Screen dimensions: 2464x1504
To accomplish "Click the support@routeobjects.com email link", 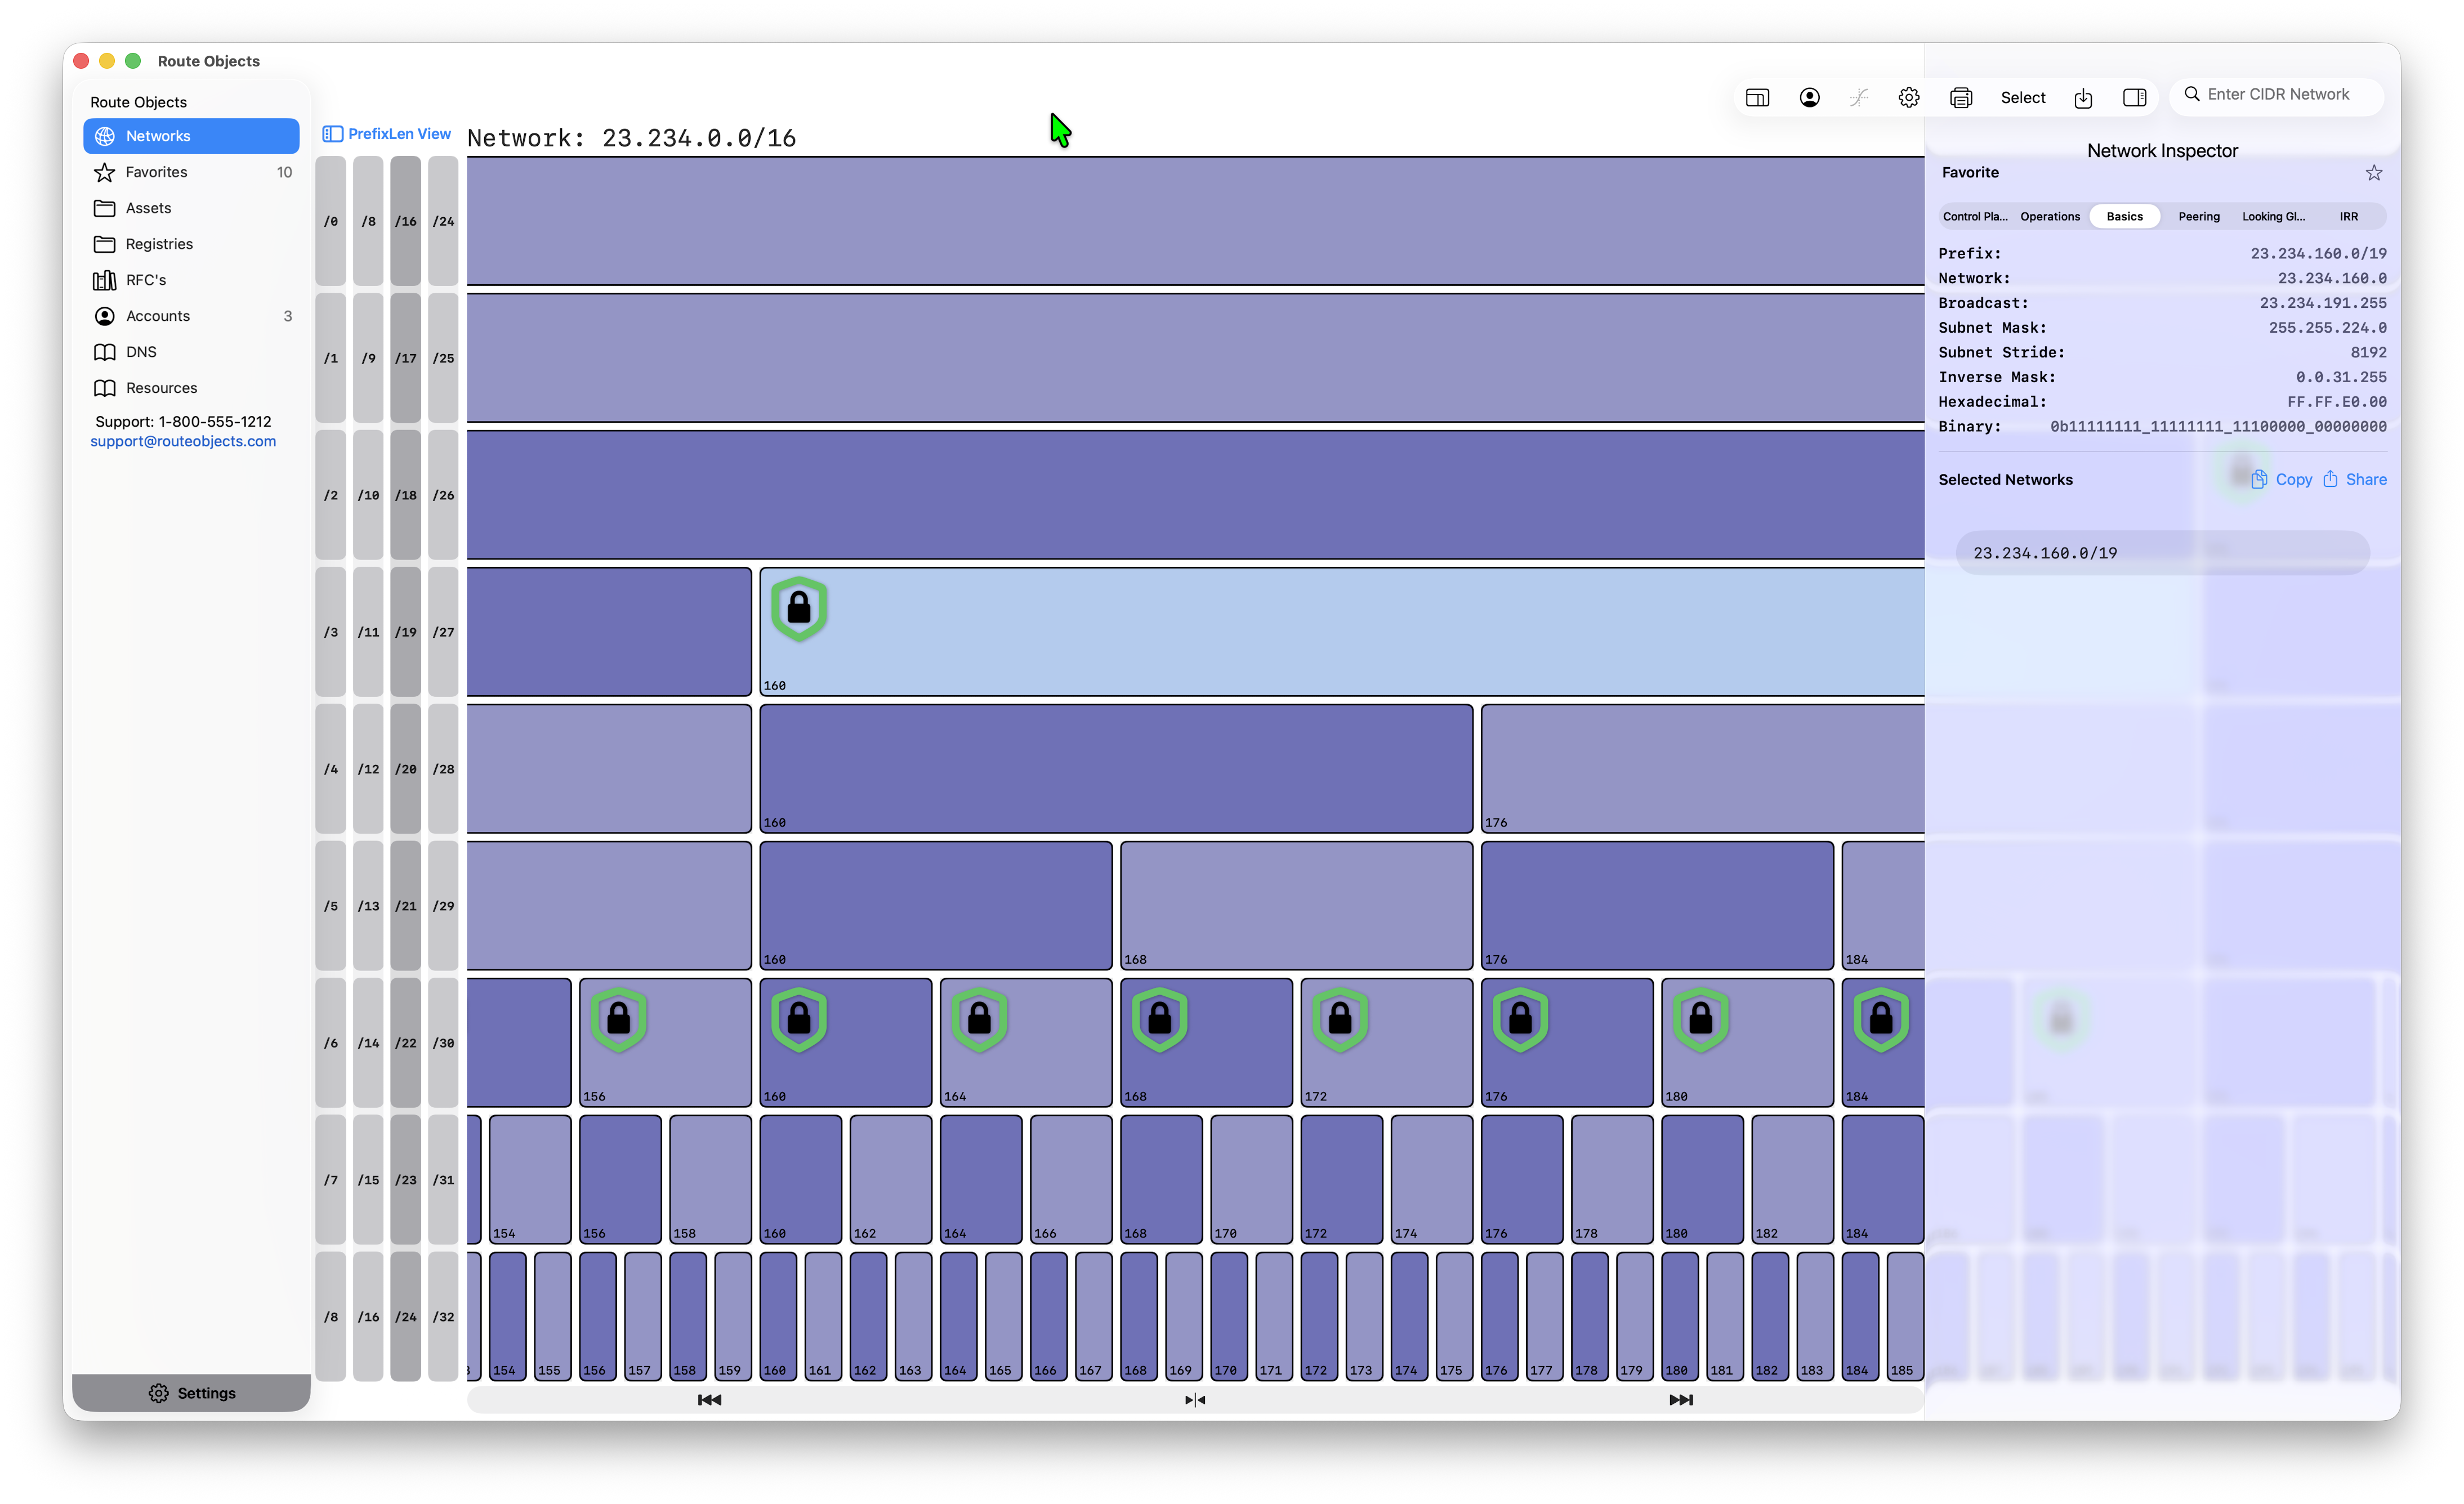I will coord(183,441).
